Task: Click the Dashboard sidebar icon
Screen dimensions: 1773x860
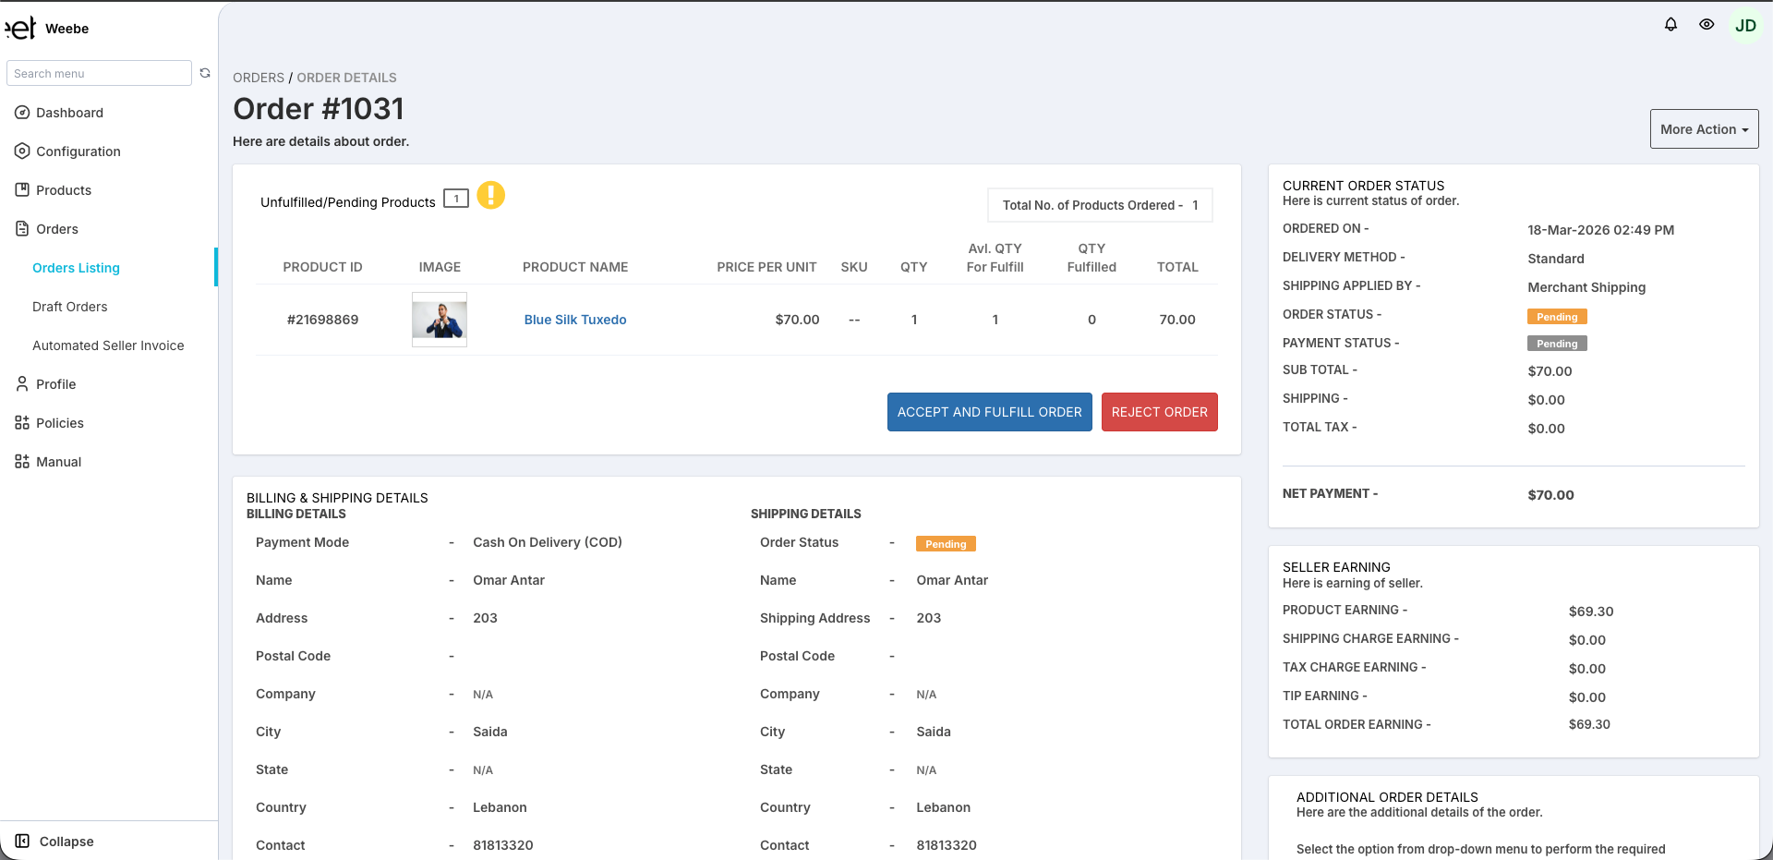Action: click(x=21, y=112)
